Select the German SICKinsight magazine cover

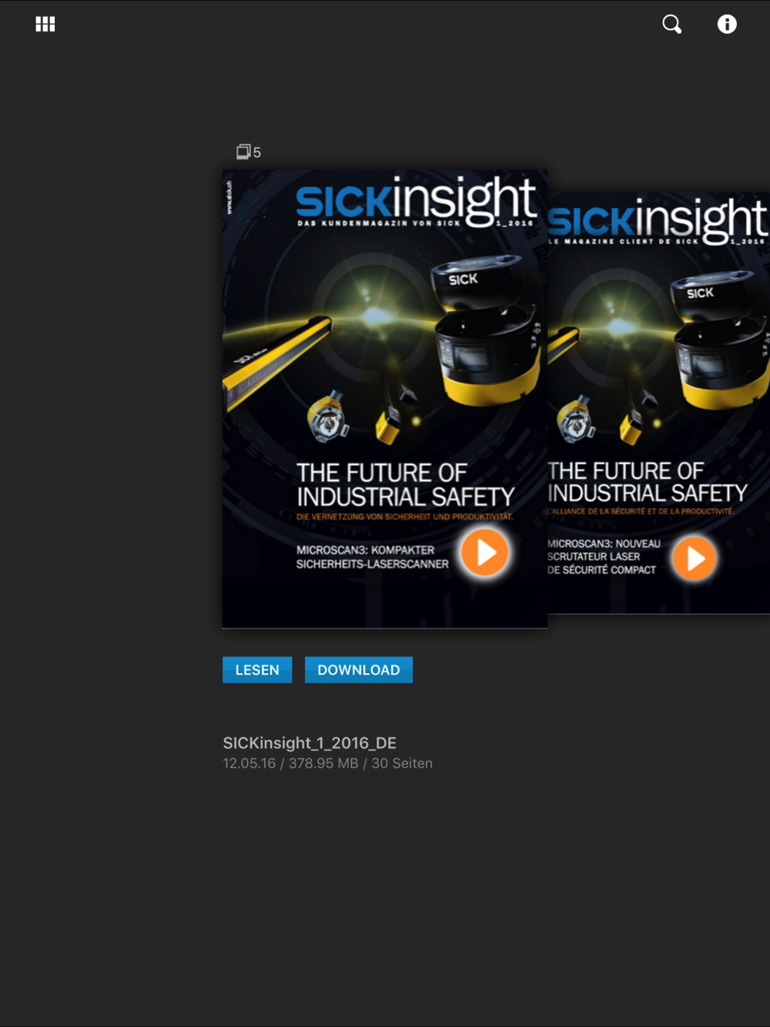385,399
